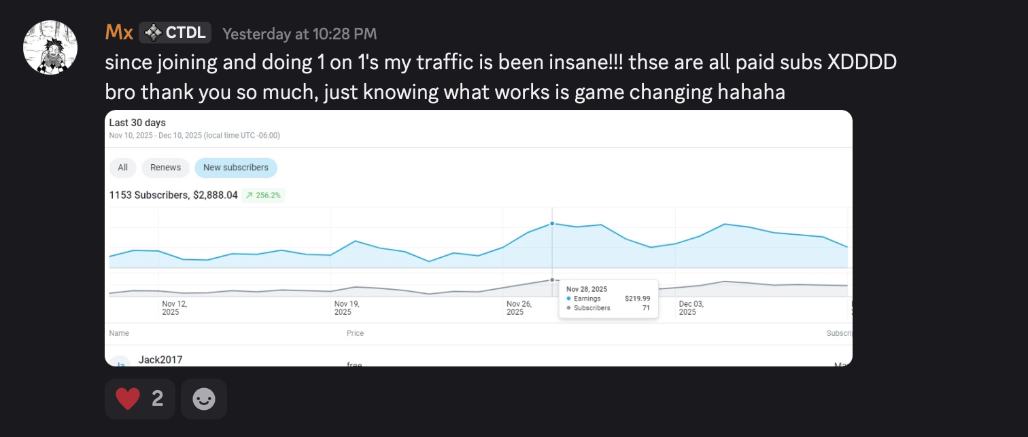Open Mx's profile avatar
The height and width of the screenshot is (437, 1028).
click(50, 47)
